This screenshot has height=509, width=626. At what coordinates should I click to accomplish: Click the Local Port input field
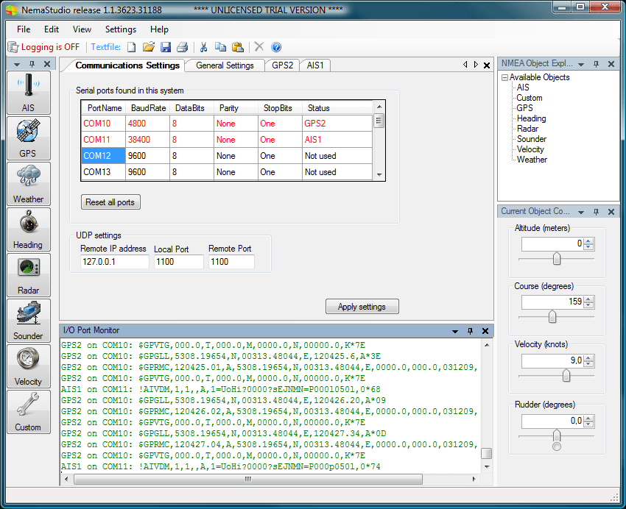(x=178, y=262)
